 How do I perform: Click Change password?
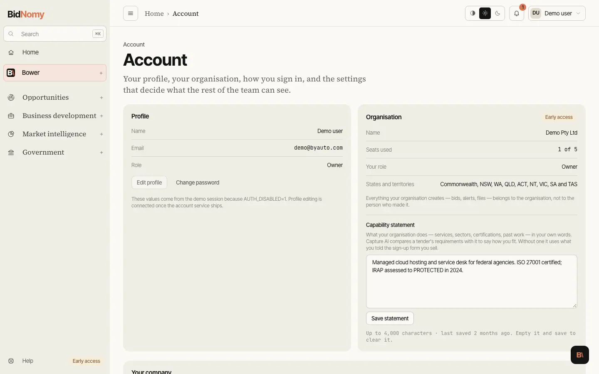click(198, 182)
